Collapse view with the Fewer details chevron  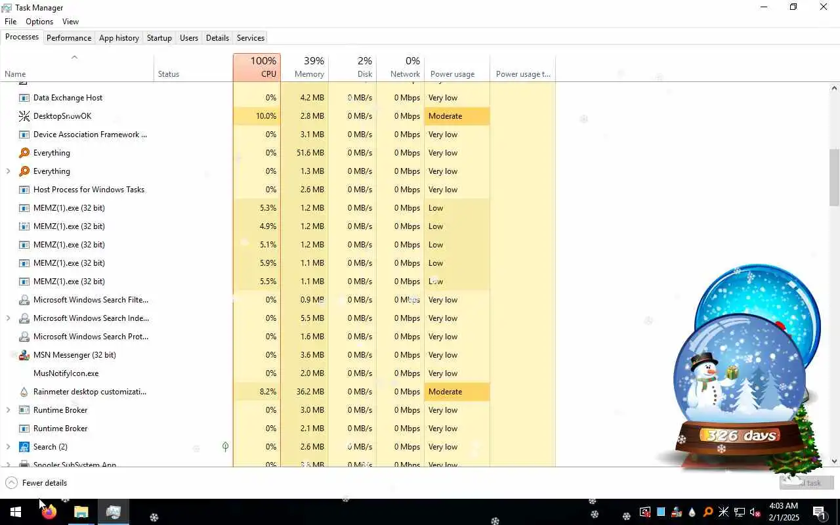(x=11, y=483)
